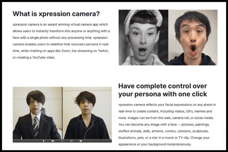Click the heading 'Have complete control over'
The height and width of the screenshot is (152, 228).
163,86
